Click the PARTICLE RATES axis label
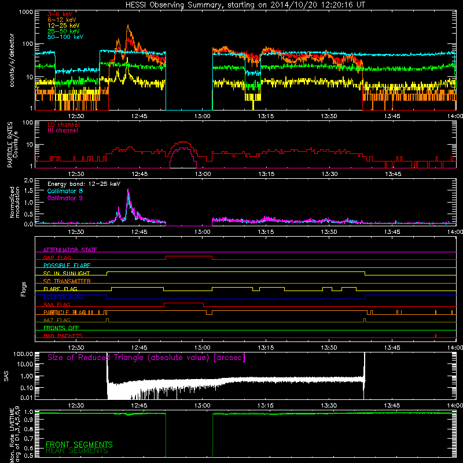The width and height of the screenshot is (463, 463). tap(10, 144)
